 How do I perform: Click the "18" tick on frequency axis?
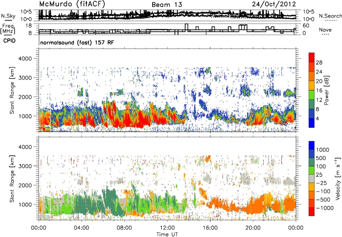29,26
